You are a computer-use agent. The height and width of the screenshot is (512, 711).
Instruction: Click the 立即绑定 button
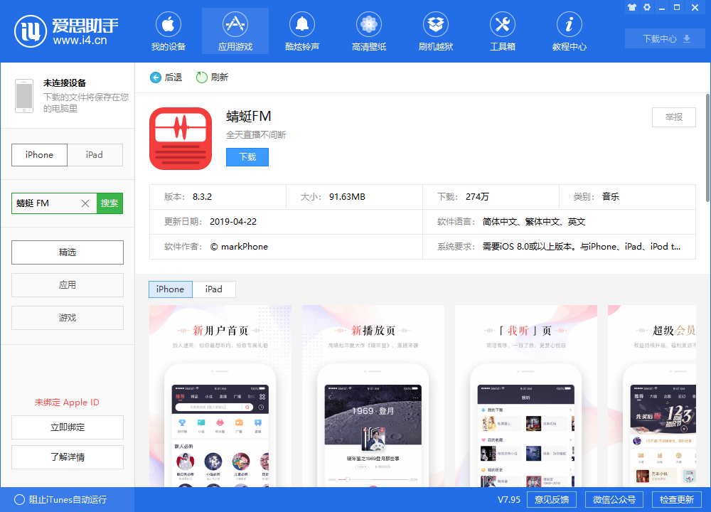pos(68,427)
